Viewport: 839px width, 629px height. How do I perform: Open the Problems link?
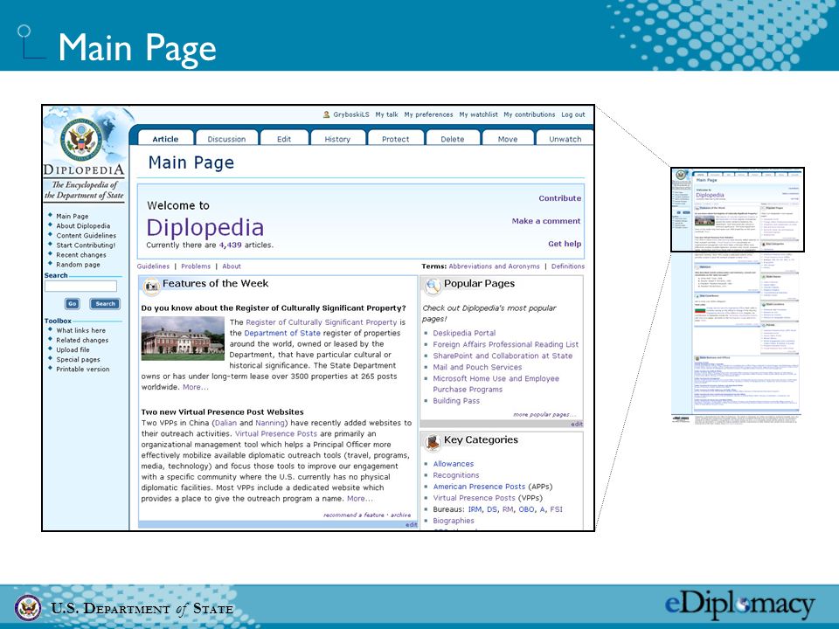[196, 266]
